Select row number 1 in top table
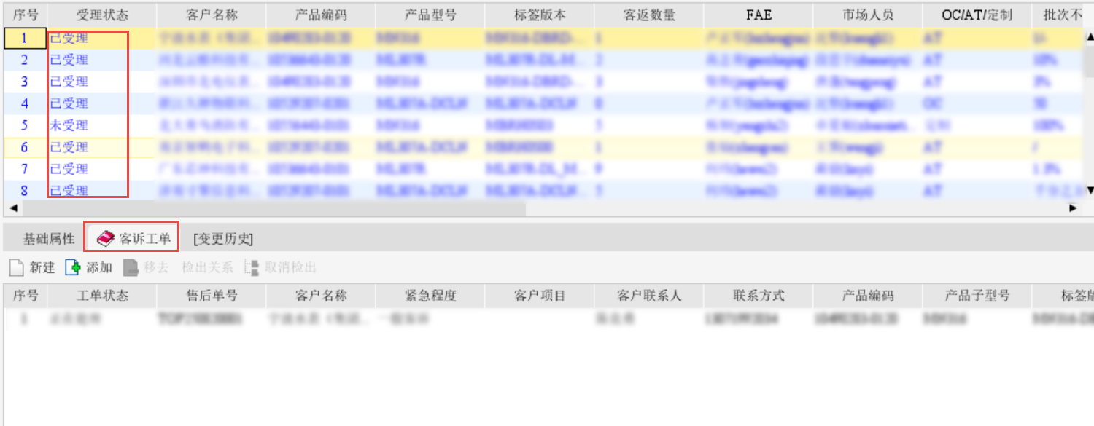This screenshot has width=1094, height=426. [25, 38]
